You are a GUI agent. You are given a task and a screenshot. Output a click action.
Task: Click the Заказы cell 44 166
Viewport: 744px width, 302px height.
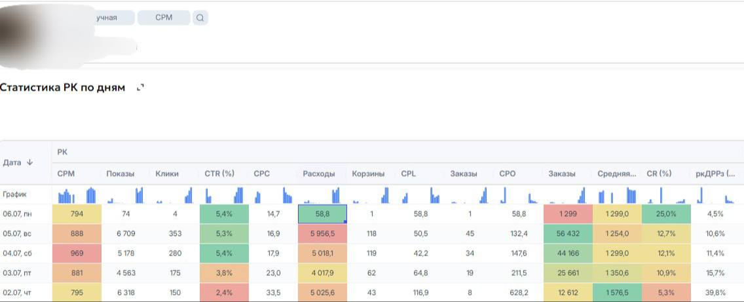click(x=568, y=254)
